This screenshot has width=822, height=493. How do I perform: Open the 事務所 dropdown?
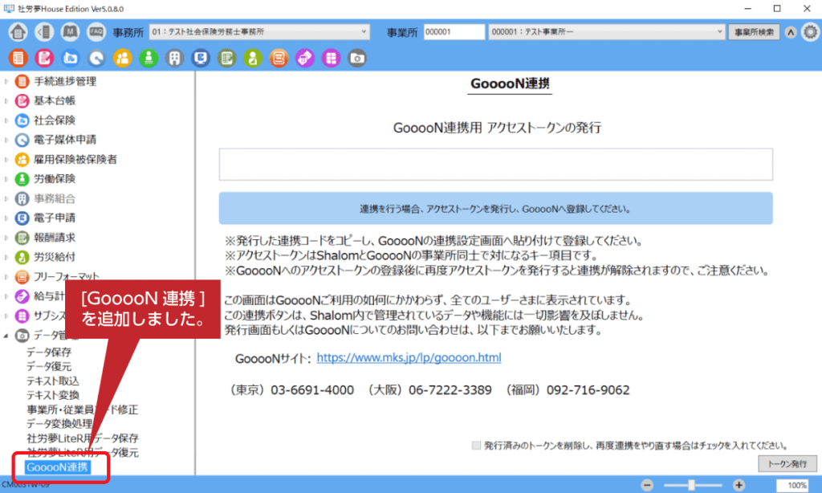click(259, 32)
